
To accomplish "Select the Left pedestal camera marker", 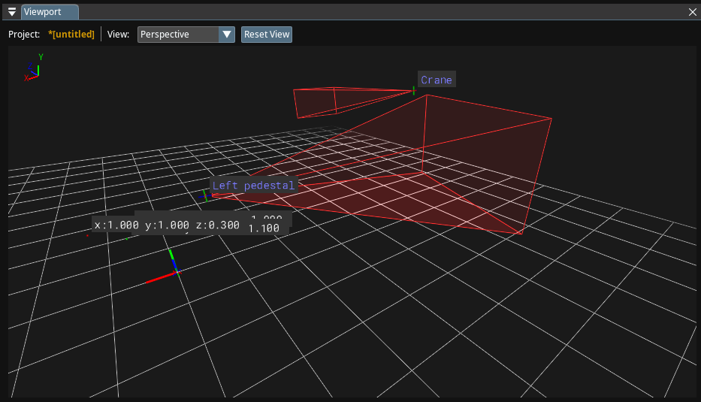I will pos(205,196).
